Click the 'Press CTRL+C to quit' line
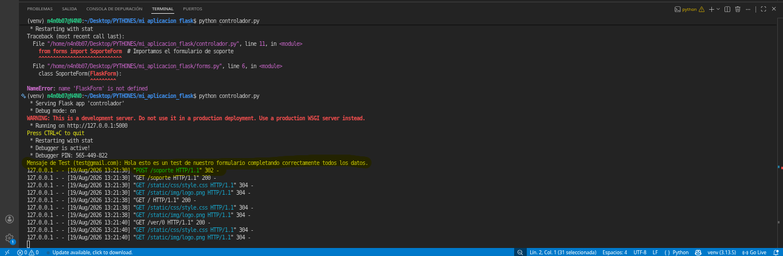783x256 pixels. 56,133
